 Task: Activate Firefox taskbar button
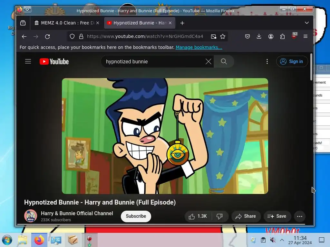click(x=39, y=240)
